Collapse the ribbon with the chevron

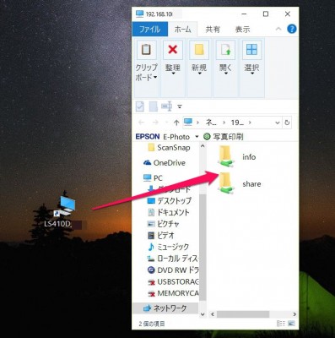point(278,29)
